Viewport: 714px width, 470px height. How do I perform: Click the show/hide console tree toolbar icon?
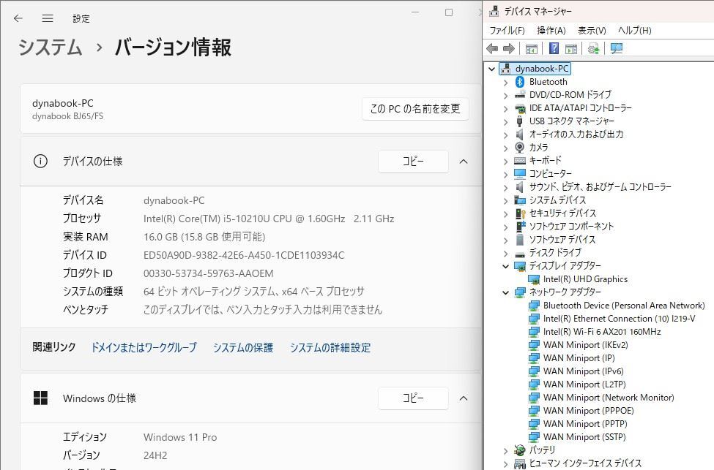click(532, 48)
